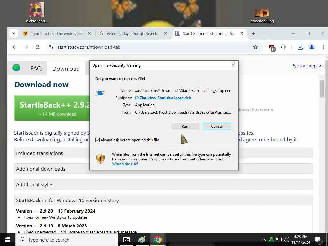Open the taskbar clock showing 4:28 PM

click(x=300, y=240)
